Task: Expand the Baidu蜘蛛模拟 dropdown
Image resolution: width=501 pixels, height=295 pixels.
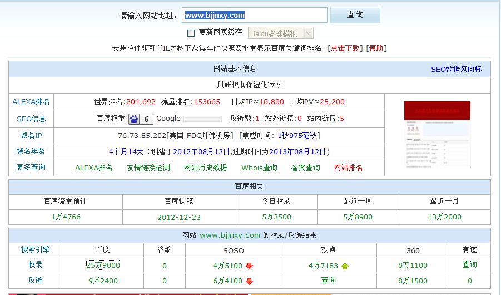Action: click(x=281, y=33)
